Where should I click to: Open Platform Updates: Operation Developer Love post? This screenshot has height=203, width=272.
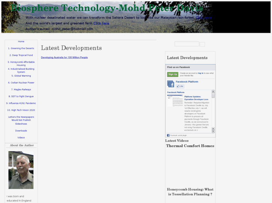point(196,98)
